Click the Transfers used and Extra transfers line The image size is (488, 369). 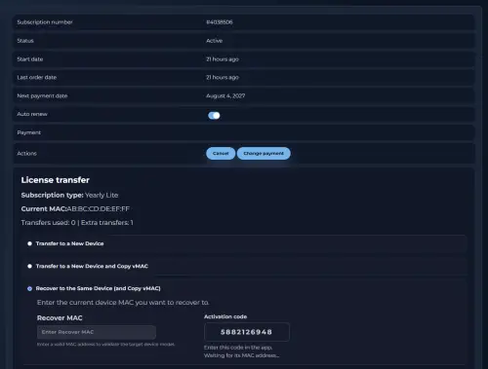point(77,223)
